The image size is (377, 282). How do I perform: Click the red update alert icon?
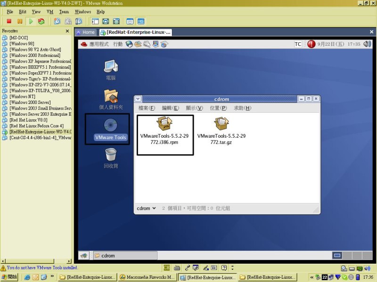(311, 44)
